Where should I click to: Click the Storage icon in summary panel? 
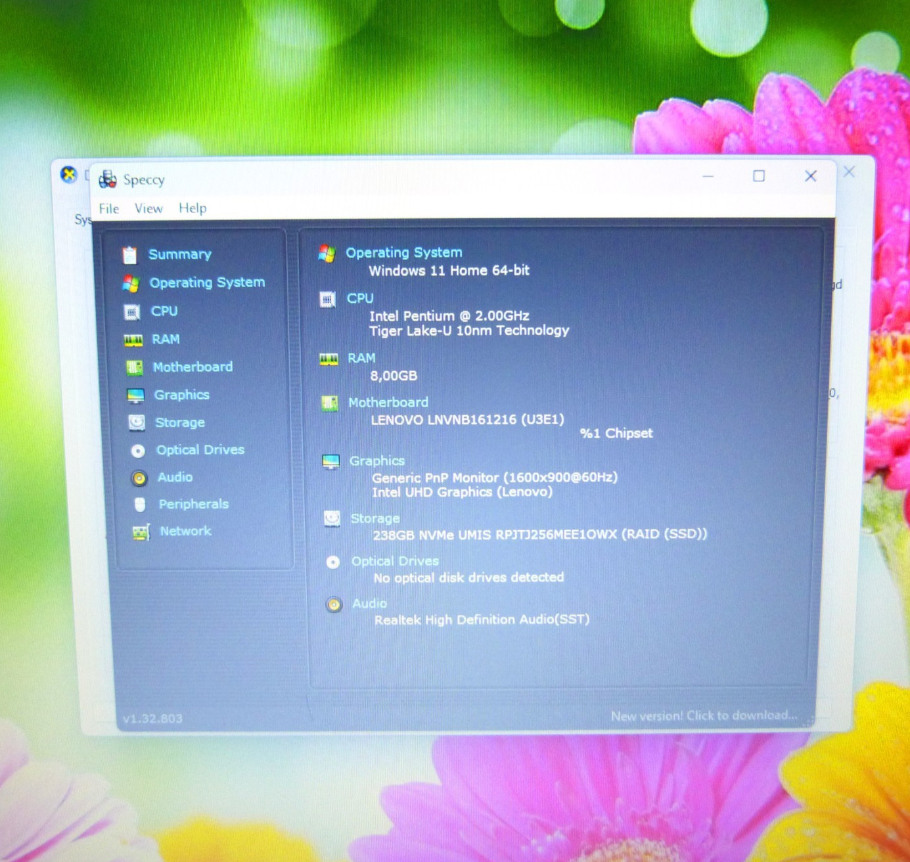pos(332,519)
